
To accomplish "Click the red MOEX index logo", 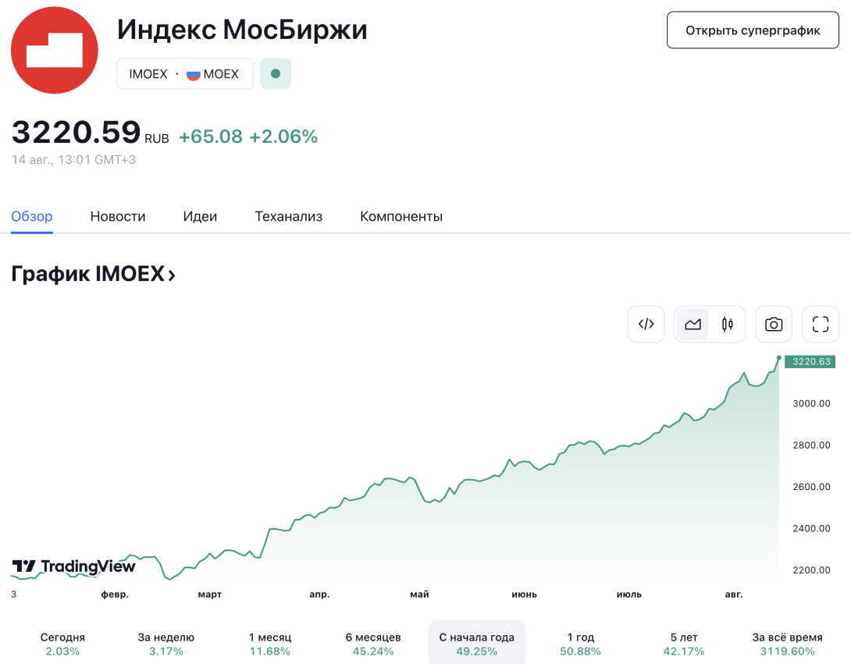I will (55, 51).
